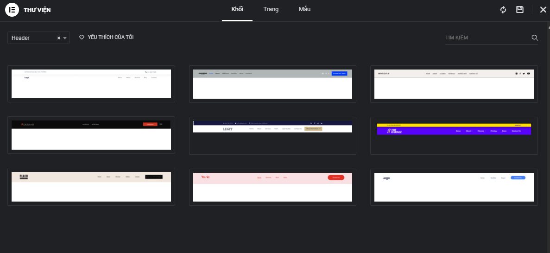The height and width of the screenshot is (253, 550).
Task: Close the library with the X icon
Action: [x=543, y=10]
